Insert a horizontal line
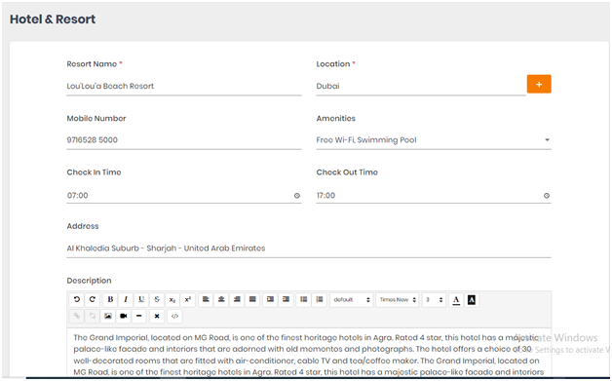Screen dimensions: 612x381 point(139,316)
